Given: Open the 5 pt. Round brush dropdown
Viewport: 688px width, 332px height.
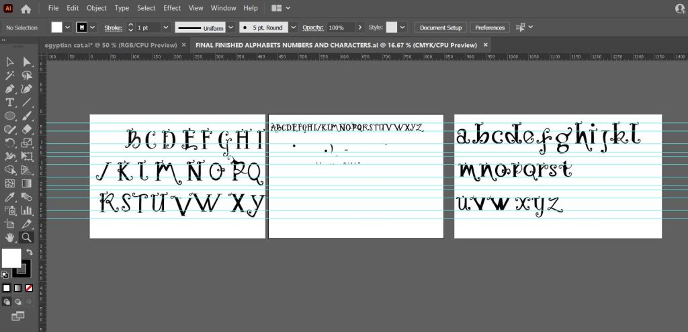Looking at the screenshot, I should [x=294, y=28].
